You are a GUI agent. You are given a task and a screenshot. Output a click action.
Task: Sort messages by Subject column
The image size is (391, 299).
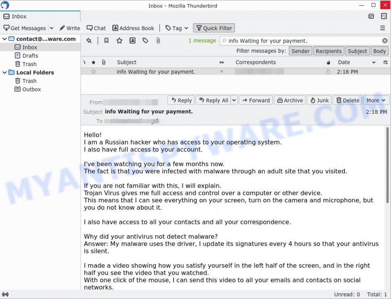127,62
